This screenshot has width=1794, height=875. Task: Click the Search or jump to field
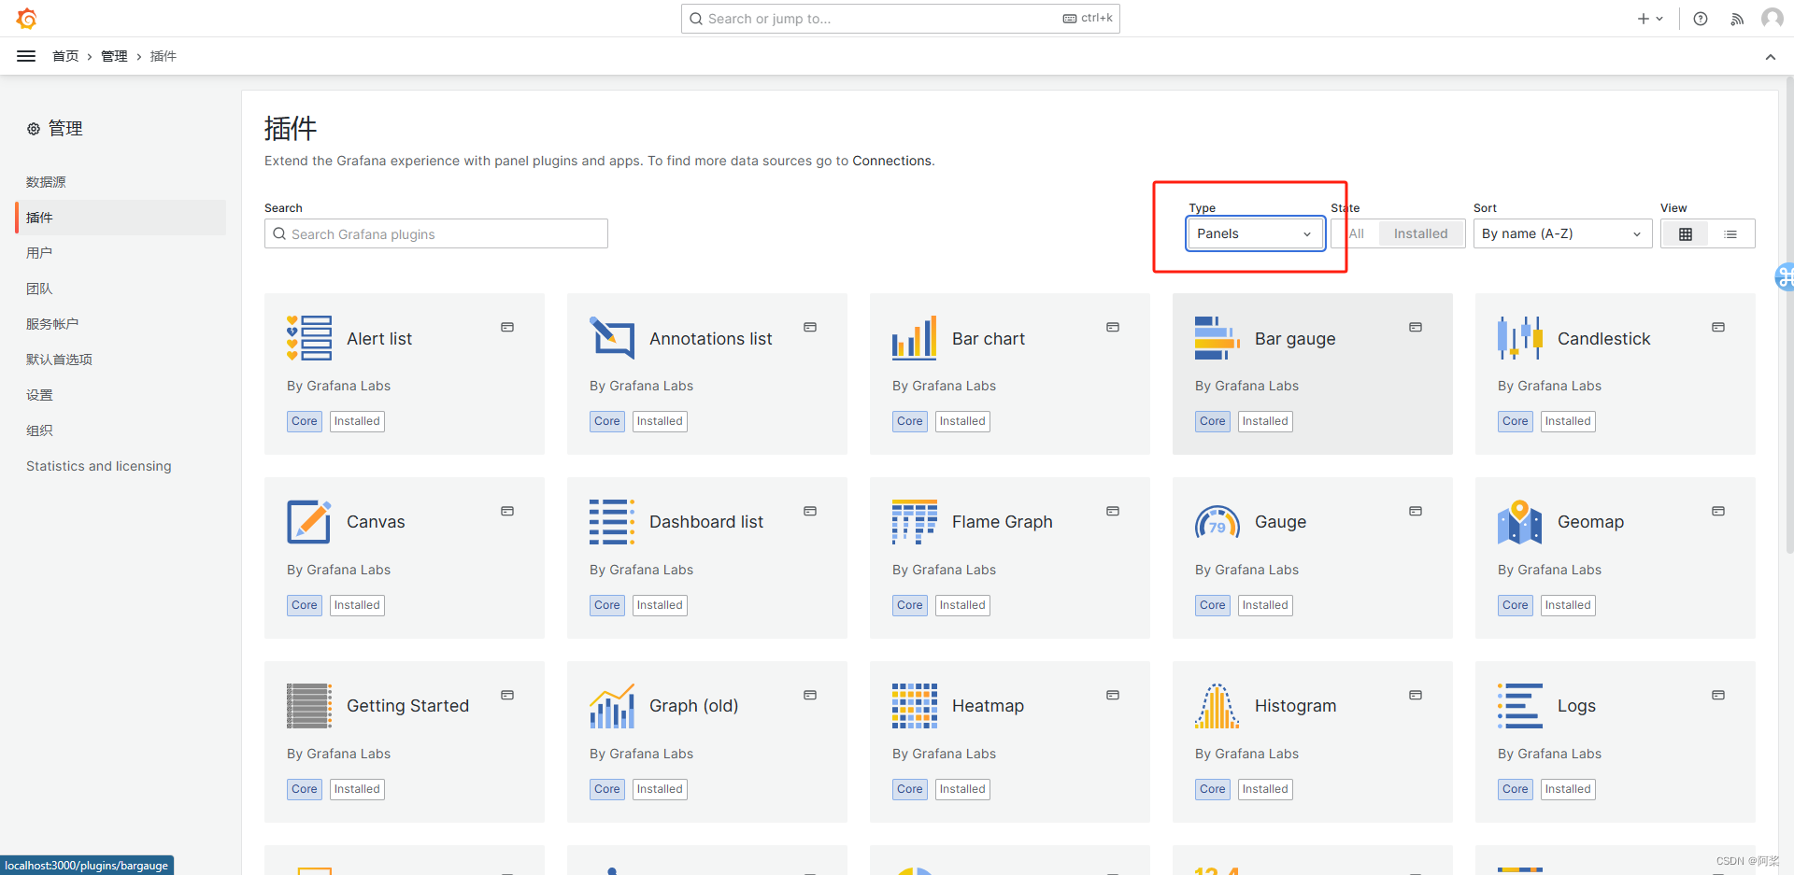(x=901, y=19)
